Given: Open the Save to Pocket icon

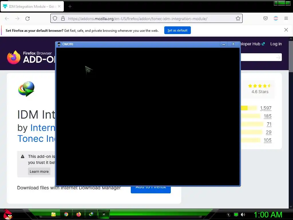Looking at the screenshot, I should tap(265, 18).
